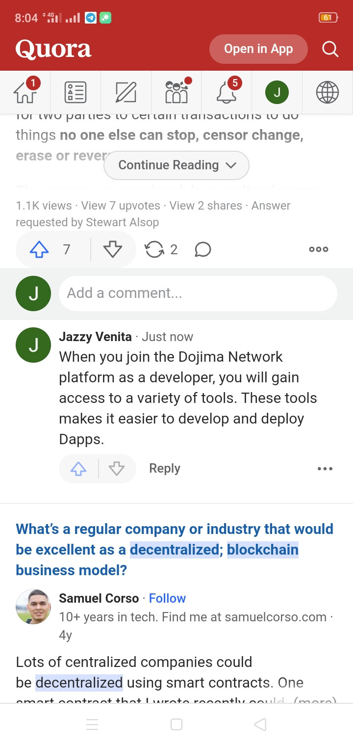The width and height of the screenshot is (353, 746).
Task: Open the Following list icon
Action: pos(76,92)
